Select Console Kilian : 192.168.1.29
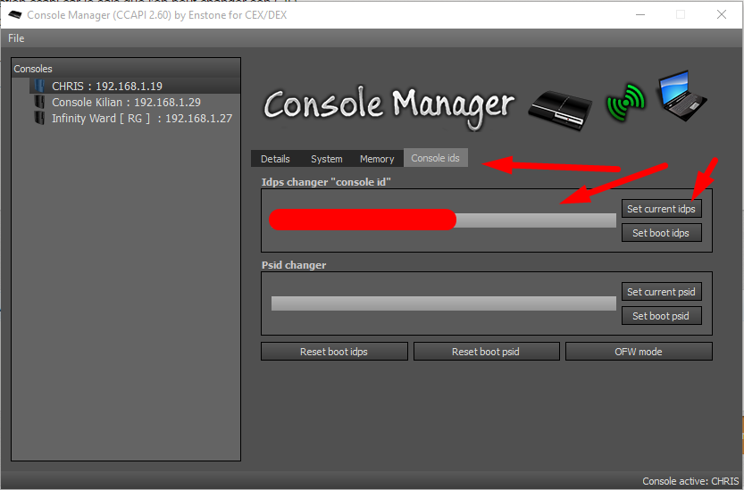 coord(126,102)
